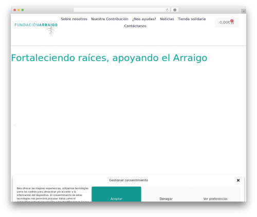Close the Gestionar consentimiento cookie banner
The image size is (257, 217).
[238, 180]
